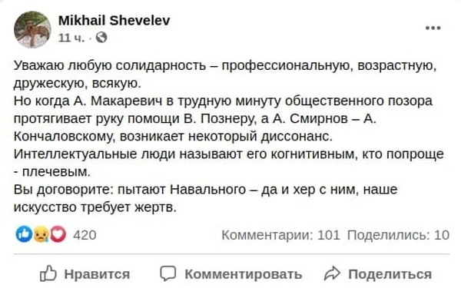Click the sad crying-face reaction icon
Viewport: 461px width, 288px height.
pos(41,234)
